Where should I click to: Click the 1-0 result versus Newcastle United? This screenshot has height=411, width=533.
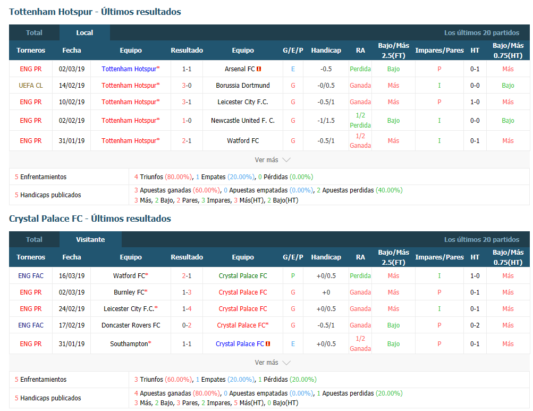[x=187, y=121]
